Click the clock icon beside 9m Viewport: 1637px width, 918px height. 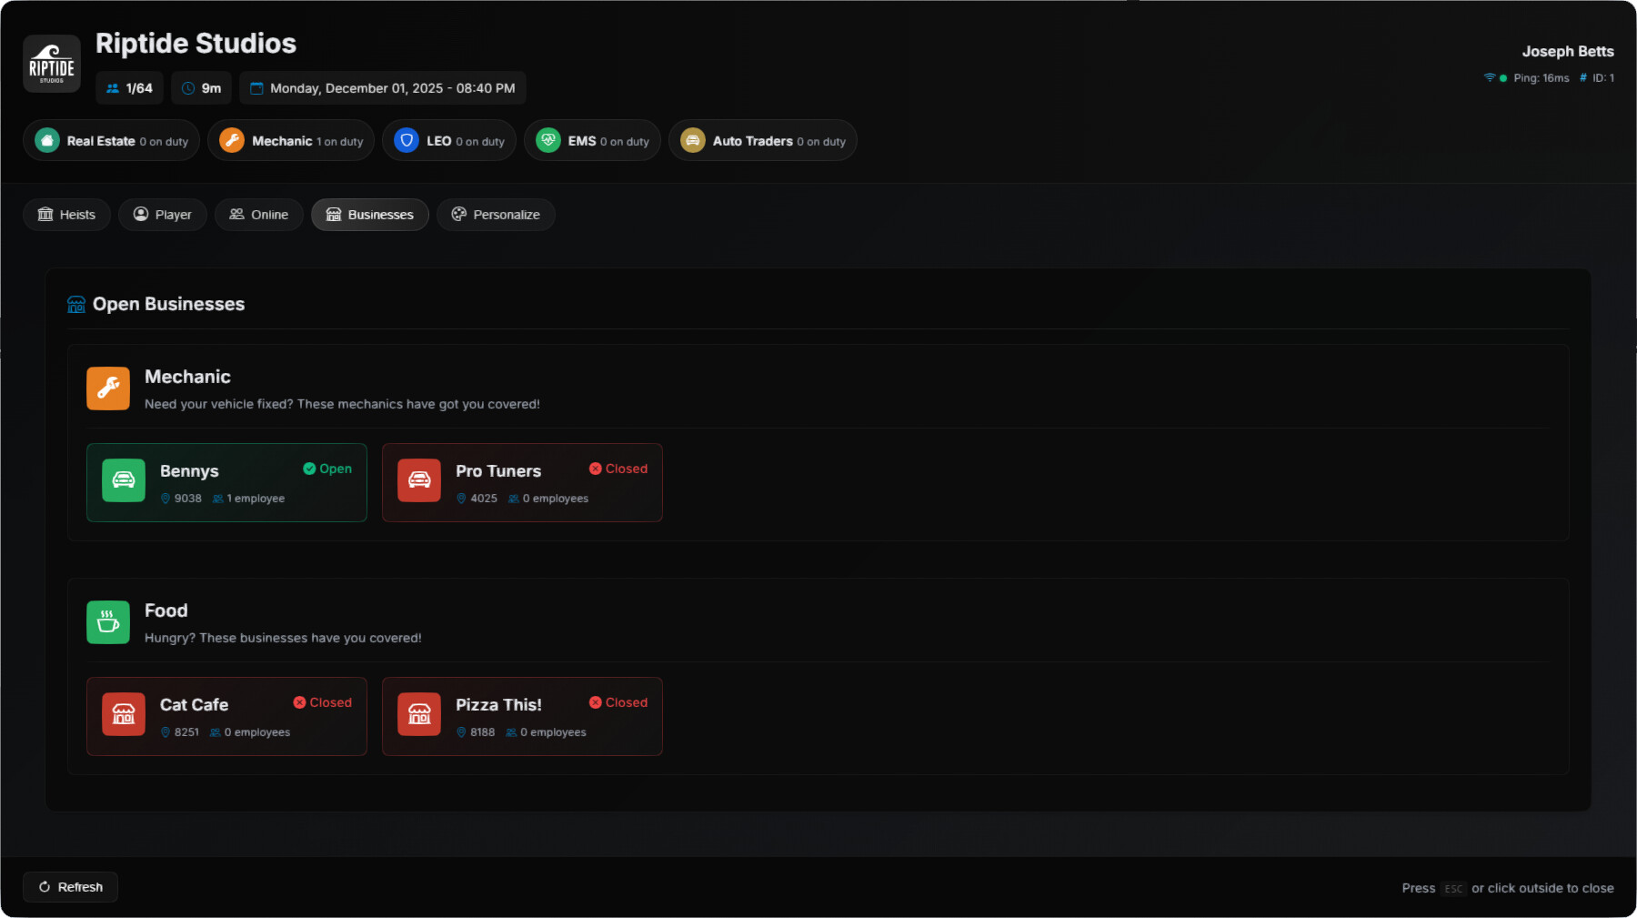pos(188,88)
